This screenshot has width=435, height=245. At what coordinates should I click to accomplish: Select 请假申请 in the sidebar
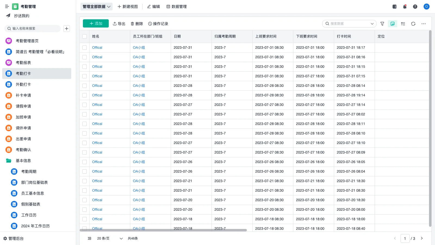[x=23, y=106]
